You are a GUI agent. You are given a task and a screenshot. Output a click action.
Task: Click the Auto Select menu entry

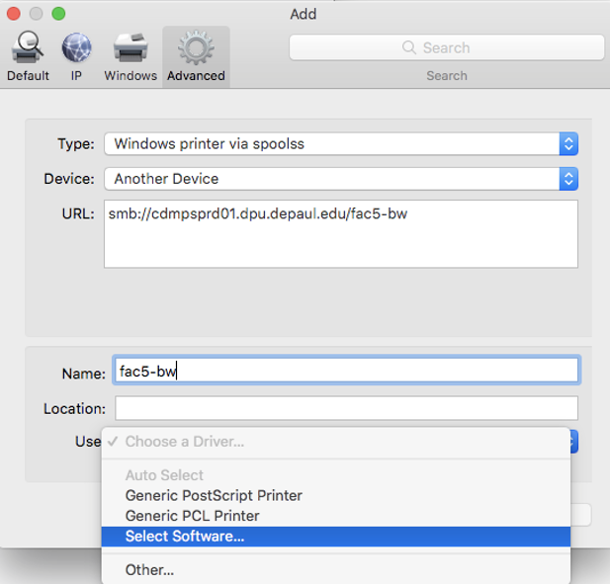click(x=336, y=475)
